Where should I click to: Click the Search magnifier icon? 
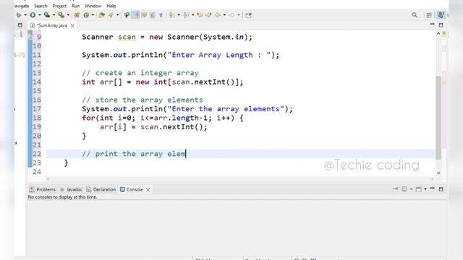pos(415,15)
